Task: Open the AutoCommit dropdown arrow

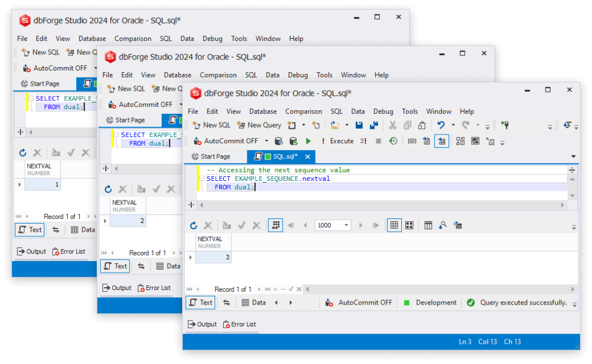Action: pos(265,140)
